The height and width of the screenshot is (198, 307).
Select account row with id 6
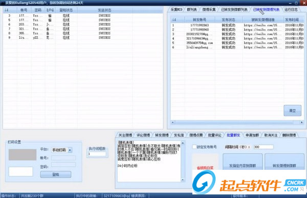tap(83, 24)
